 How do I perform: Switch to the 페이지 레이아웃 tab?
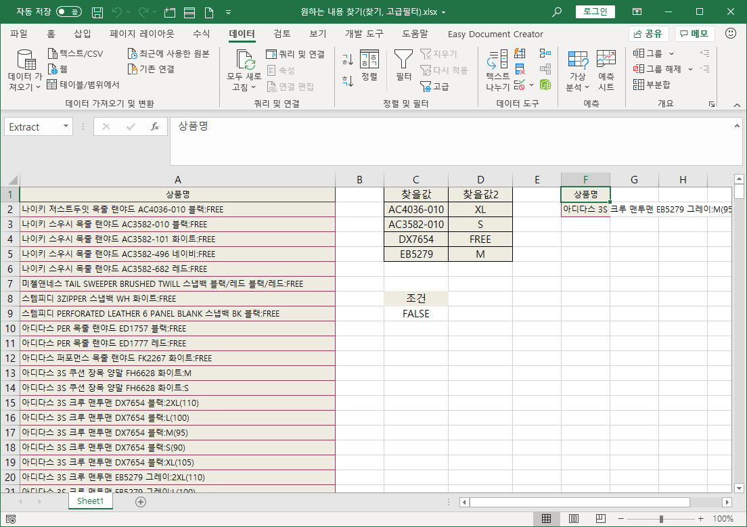click(142, 34)
